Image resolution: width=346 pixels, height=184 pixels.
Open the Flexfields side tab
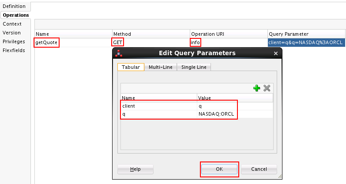click(x=14, y=50)
